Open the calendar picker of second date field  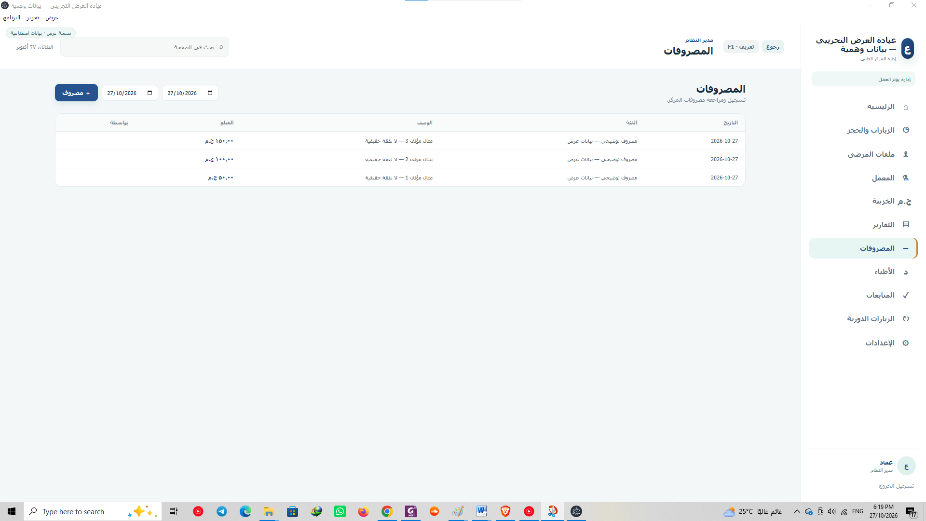click(150, 93)
